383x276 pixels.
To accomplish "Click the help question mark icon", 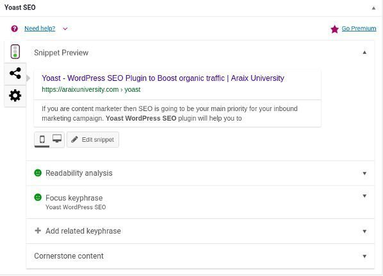I will point(15,29).
